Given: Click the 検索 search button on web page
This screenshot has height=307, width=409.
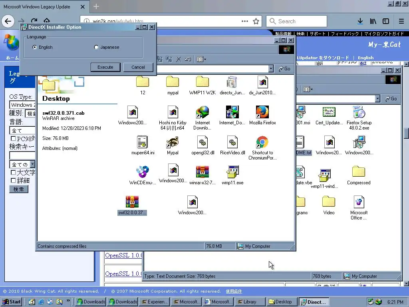Looking at the screenshot, I should click(x=18, y=189).
